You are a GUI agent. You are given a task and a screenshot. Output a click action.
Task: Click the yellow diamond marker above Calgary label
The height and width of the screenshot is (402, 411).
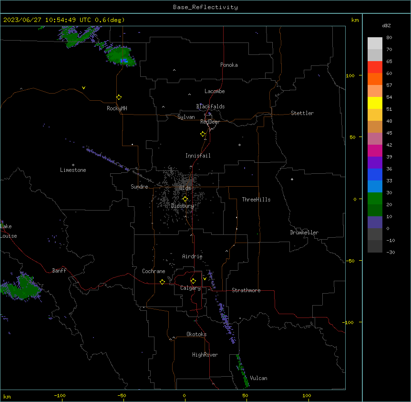pyautogui.click(x=193, y=281)
